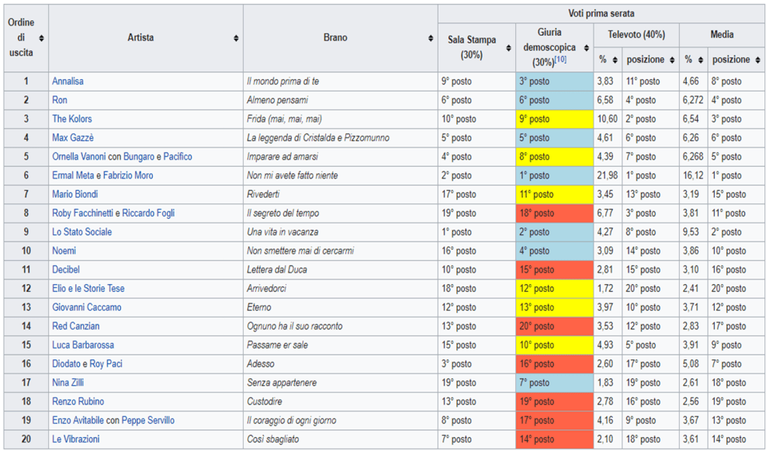
Task: Sort by Televoto percentage column
Action: [615, 60]
